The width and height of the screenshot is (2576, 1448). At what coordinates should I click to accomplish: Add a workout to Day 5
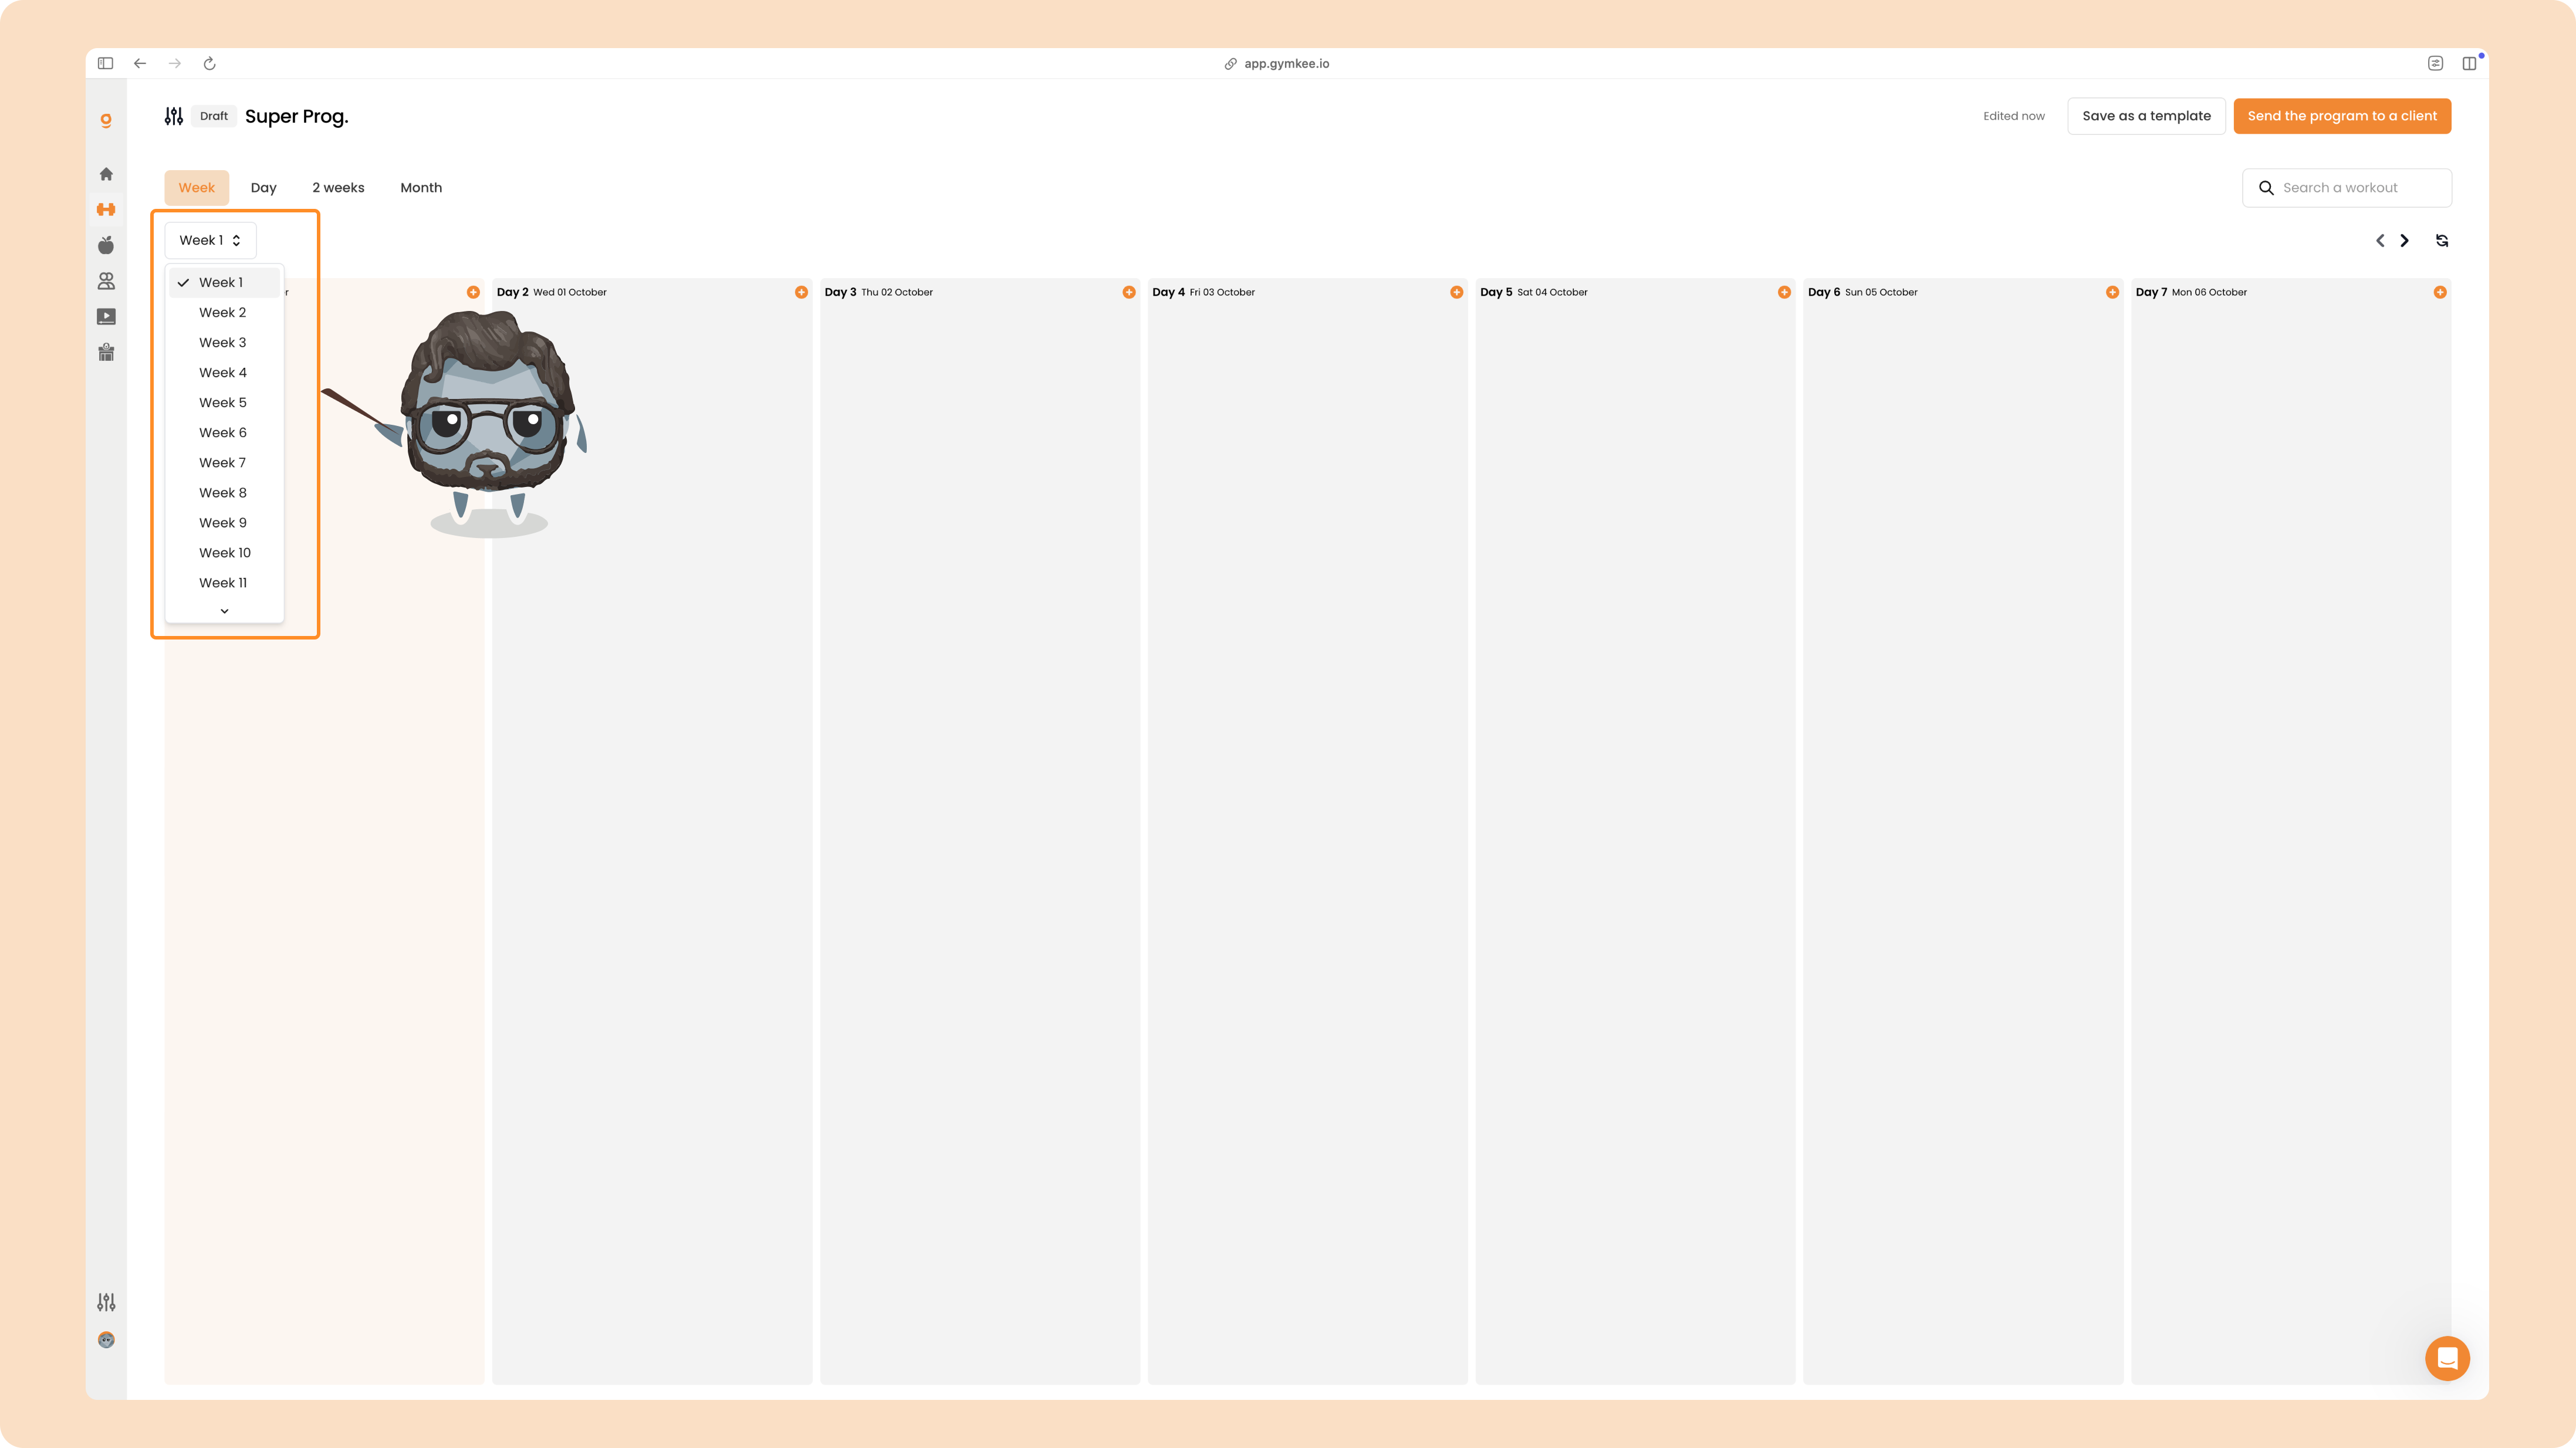pyautogui.click(x=1784, y=292)
